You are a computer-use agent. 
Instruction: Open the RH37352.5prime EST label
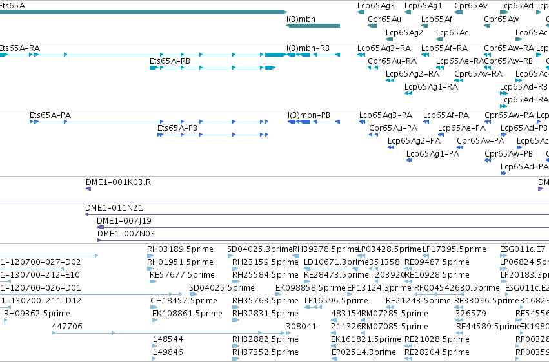coord(265,352)
